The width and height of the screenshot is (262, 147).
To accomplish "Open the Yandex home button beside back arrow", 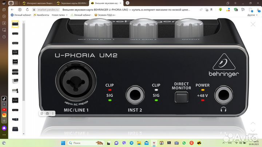I will [x=20, y=10].
